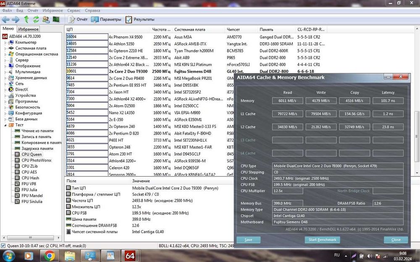Screen dimensions: 420x262
Task: Select FPU Mandel test
Action: tap(32, 195)
